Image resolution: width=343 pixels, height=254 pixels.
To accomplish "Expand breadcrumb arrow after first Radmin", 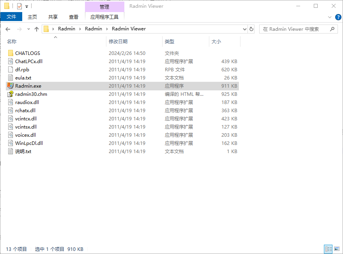I will click(80, 29).
